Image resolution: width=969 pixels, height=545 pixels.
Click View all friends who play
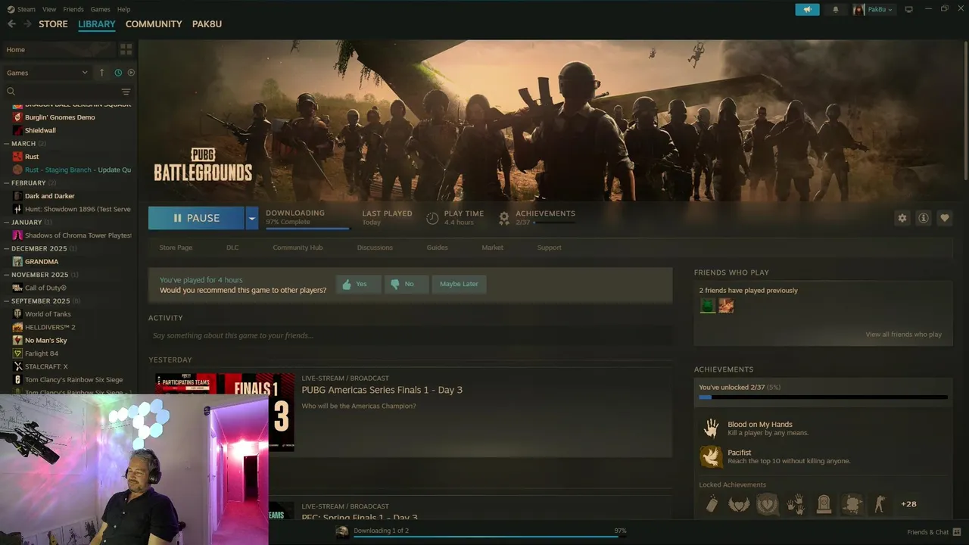[x=903, y=335]
